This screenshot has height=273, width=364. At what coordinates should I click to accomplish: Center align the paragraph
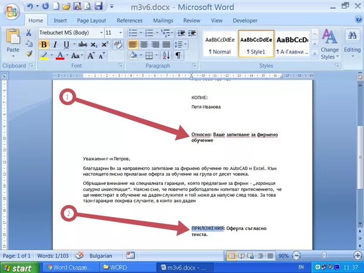144,45
